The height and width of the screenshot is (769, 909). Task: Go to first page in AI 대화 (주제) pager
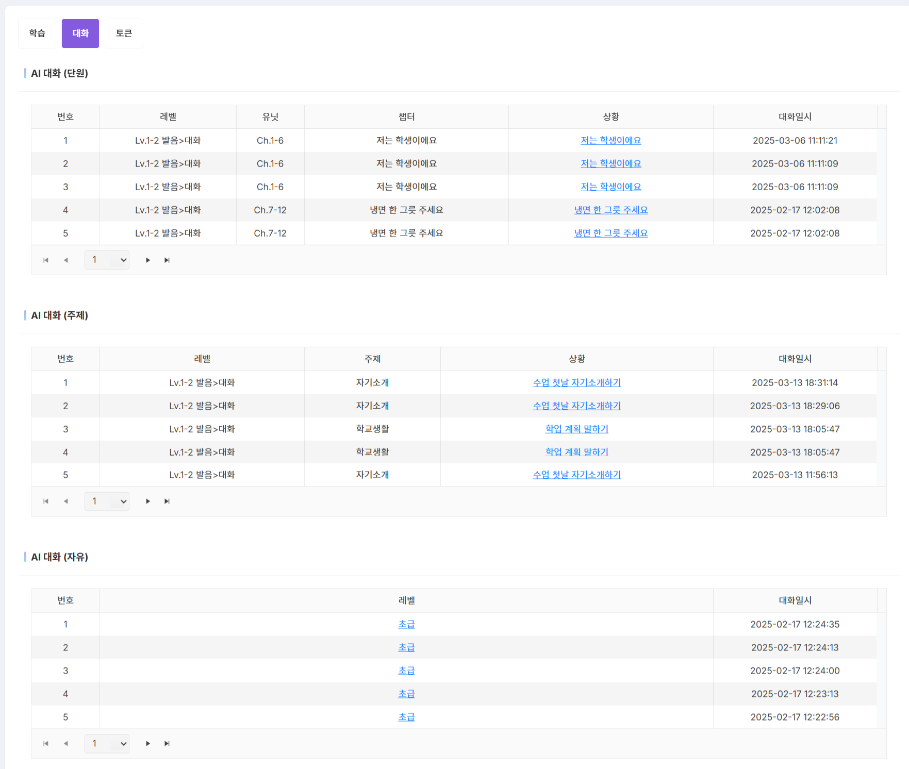coord(46,501)
